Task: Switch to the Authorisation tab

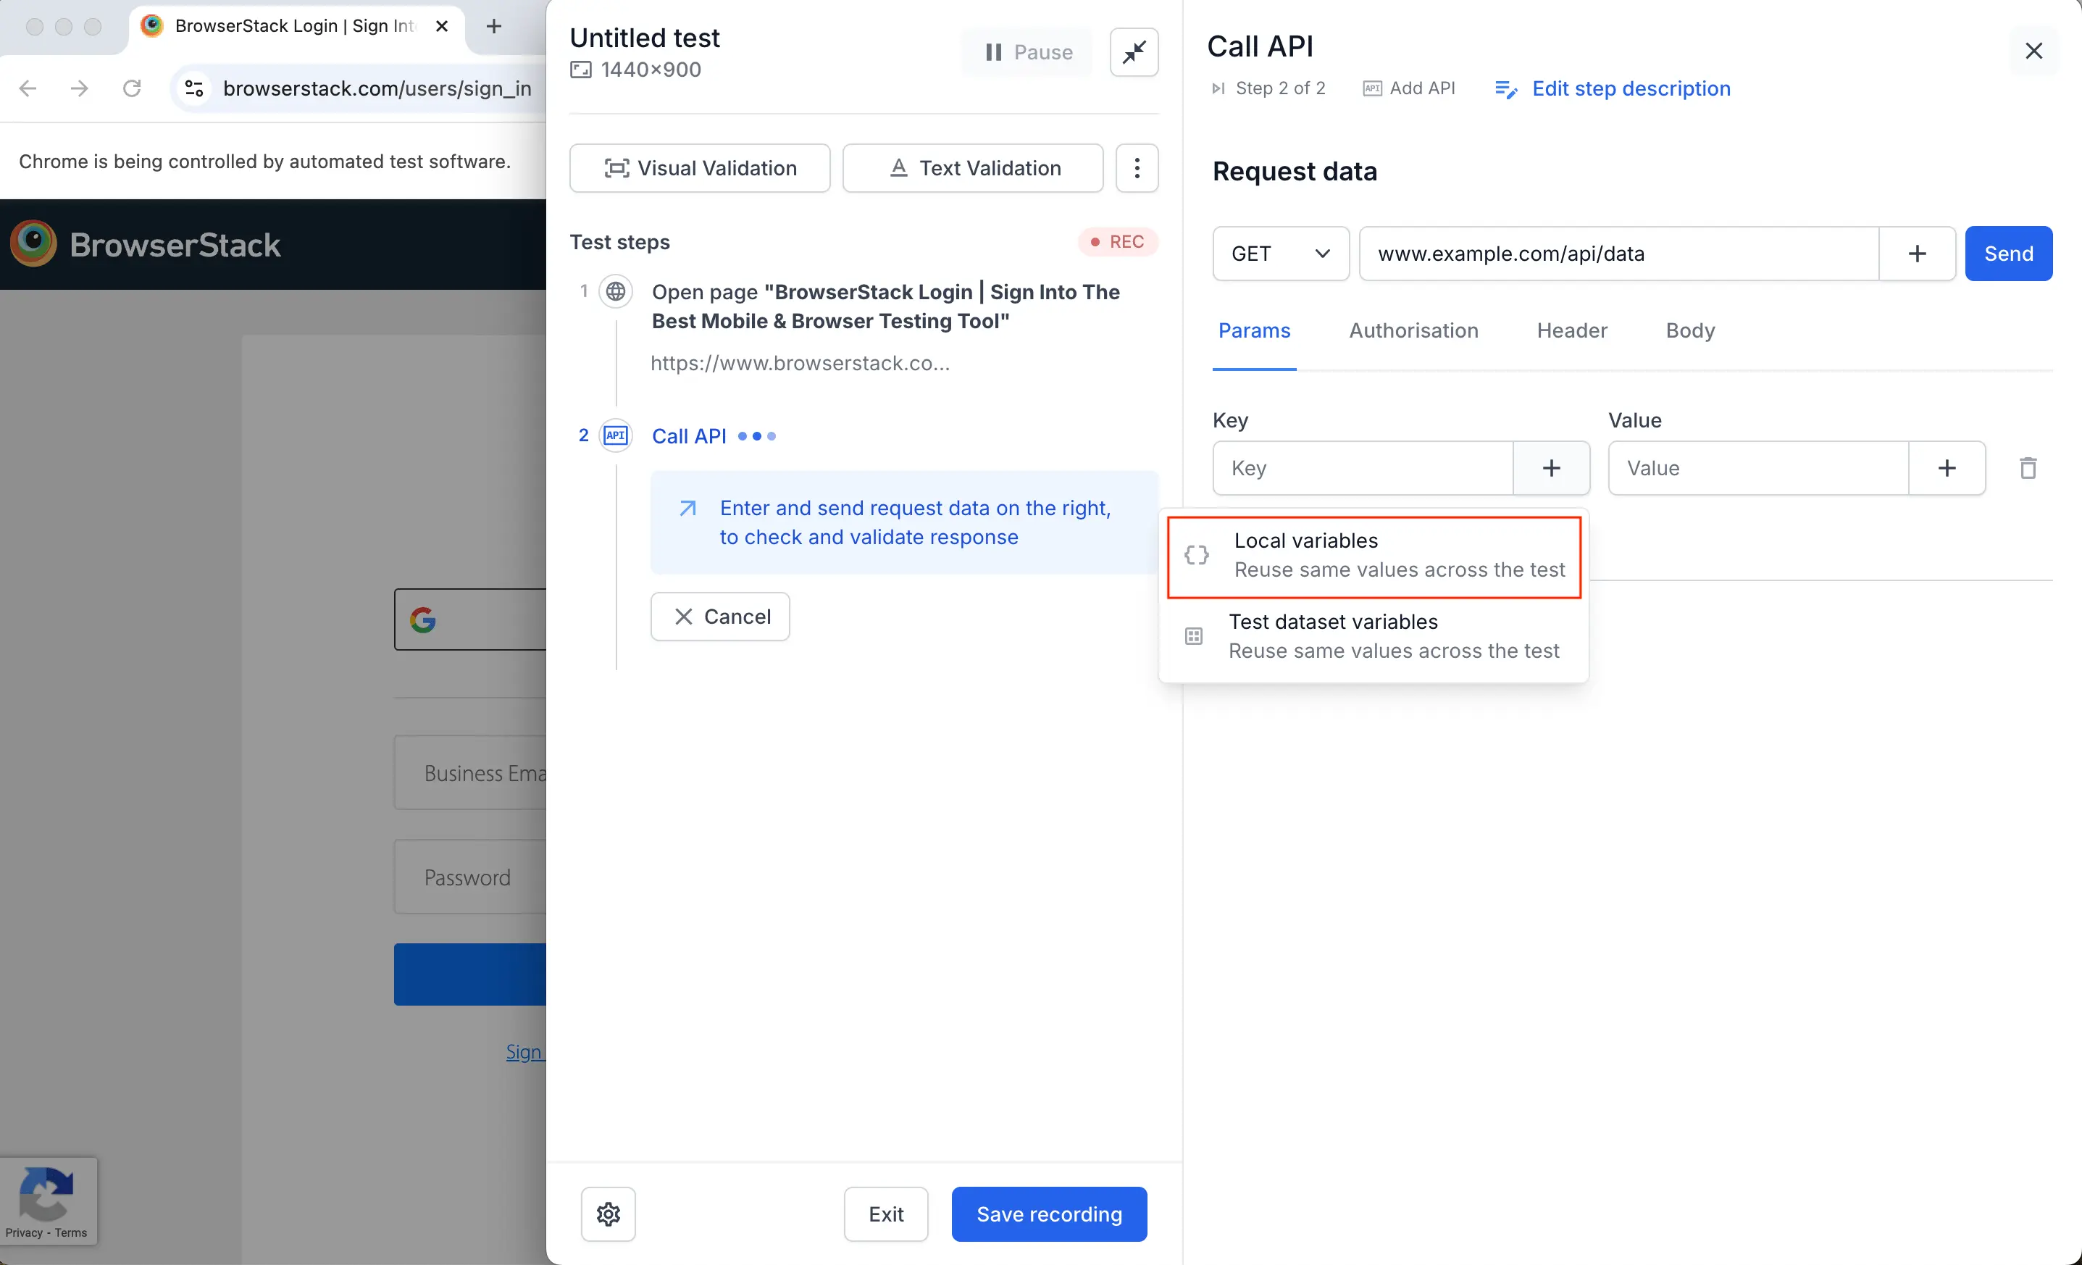Action: [1413, 330]
